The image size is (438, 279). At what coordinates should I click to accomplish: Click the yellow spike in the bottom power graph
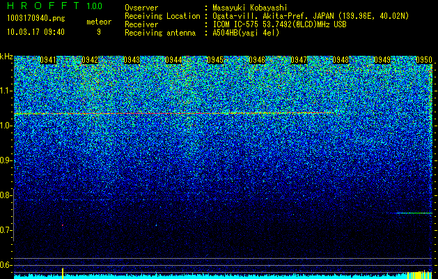63,273
